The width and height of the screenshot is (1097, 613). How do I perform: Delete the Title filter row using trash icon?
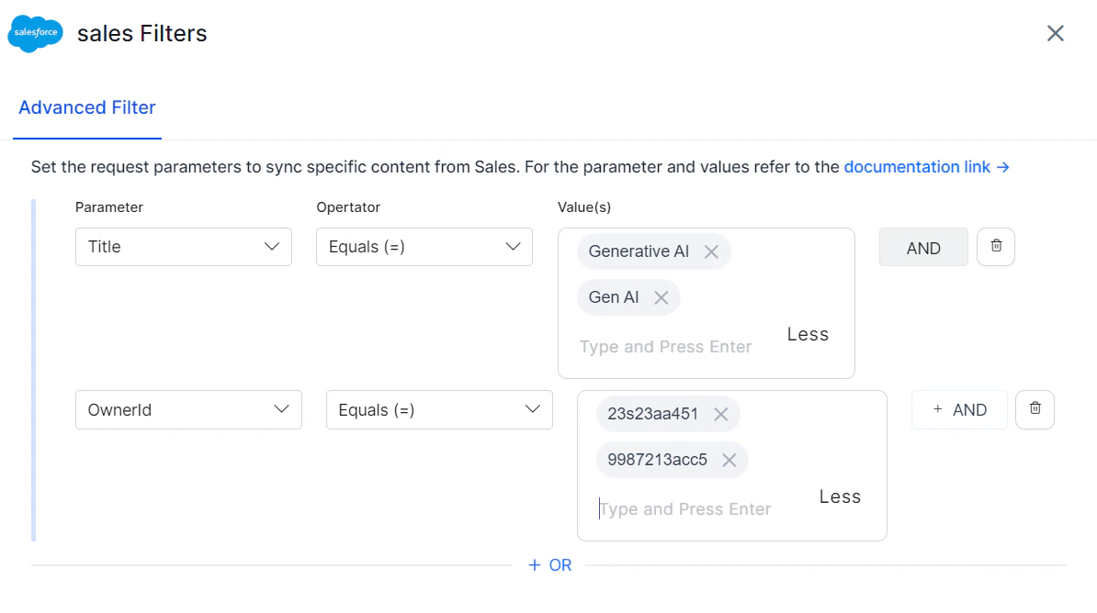[996, 247]
